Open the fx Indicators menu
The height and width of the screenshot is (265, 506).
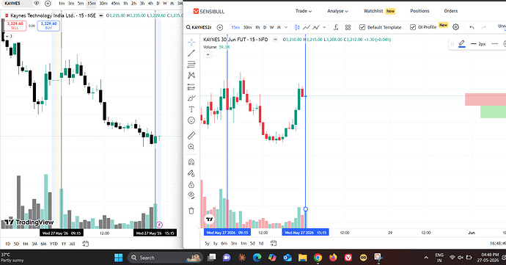click(x=336, y=27)
